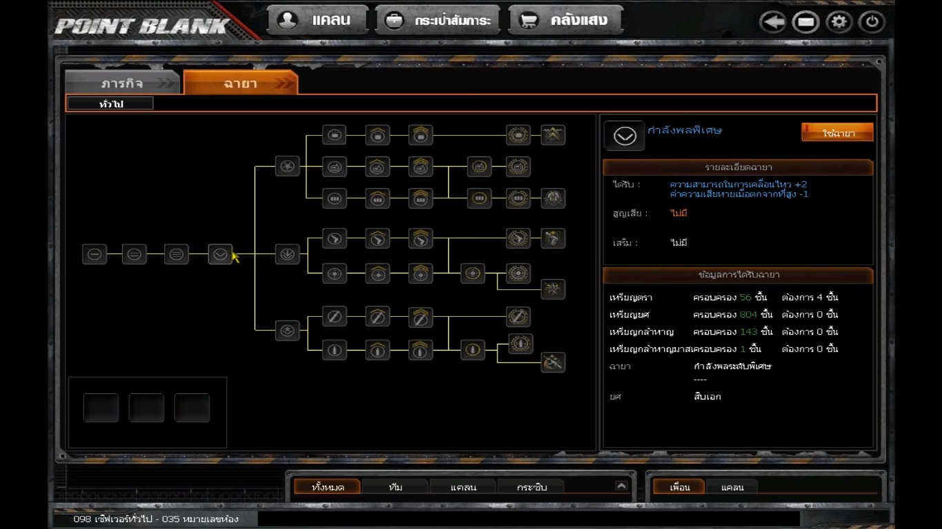Select the three-line title node in tree
The width and height of the screenshot is (942, 529).
177,254
